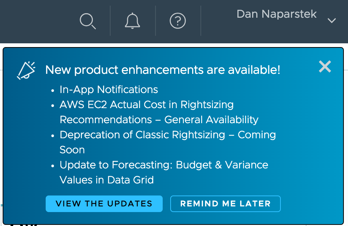Image resolution: width=348 pixels, height=226 pixels.
Task: Select the search tool in the header
Action: pos(88,21)
